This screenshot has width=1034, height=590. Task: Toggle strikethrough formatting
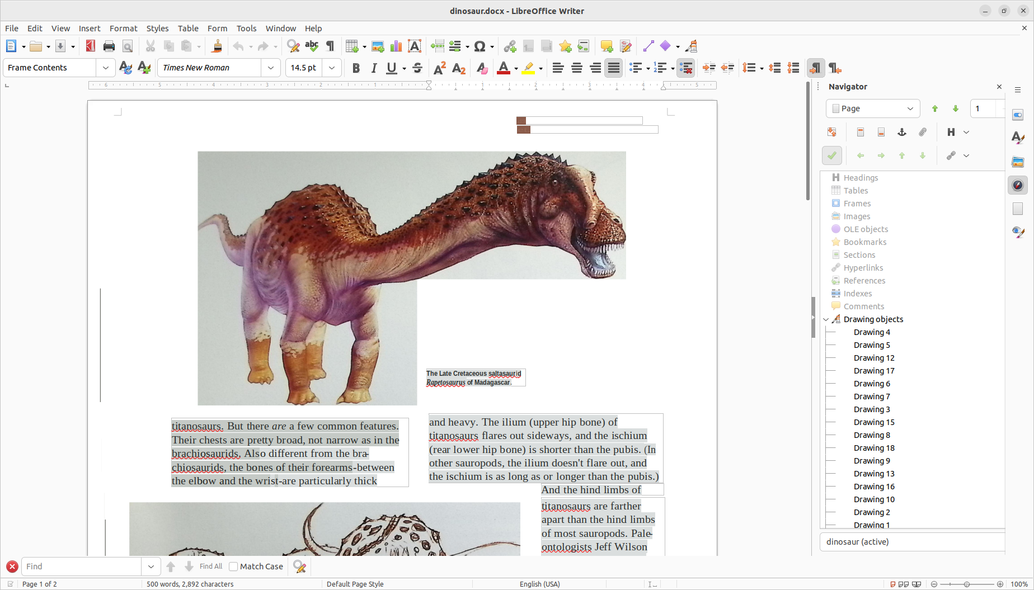(x=417, y=68)
